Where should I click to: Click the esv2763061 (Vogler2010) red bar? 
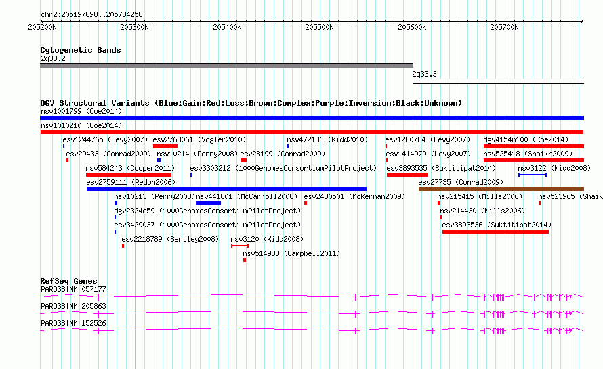(x=165, y=146)
